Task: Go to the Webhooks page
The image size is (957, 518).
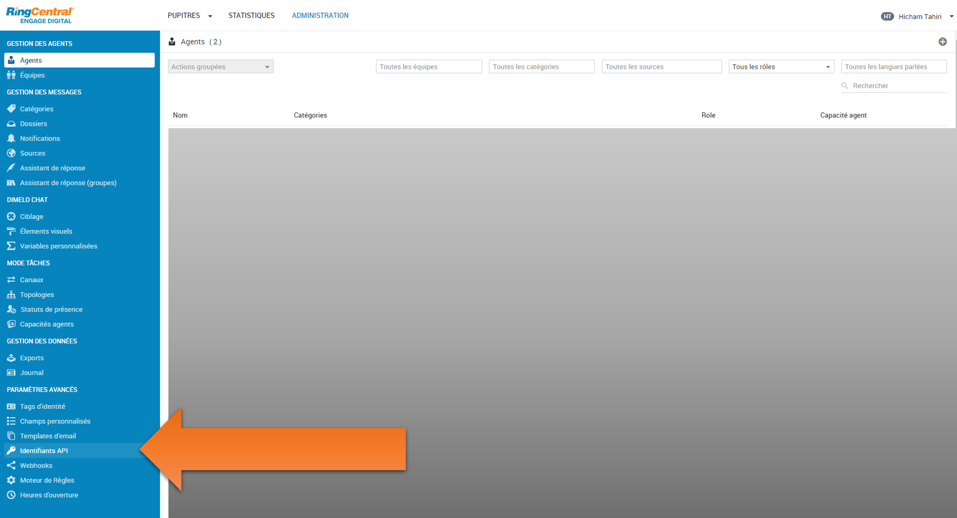Action: [79, 465]
